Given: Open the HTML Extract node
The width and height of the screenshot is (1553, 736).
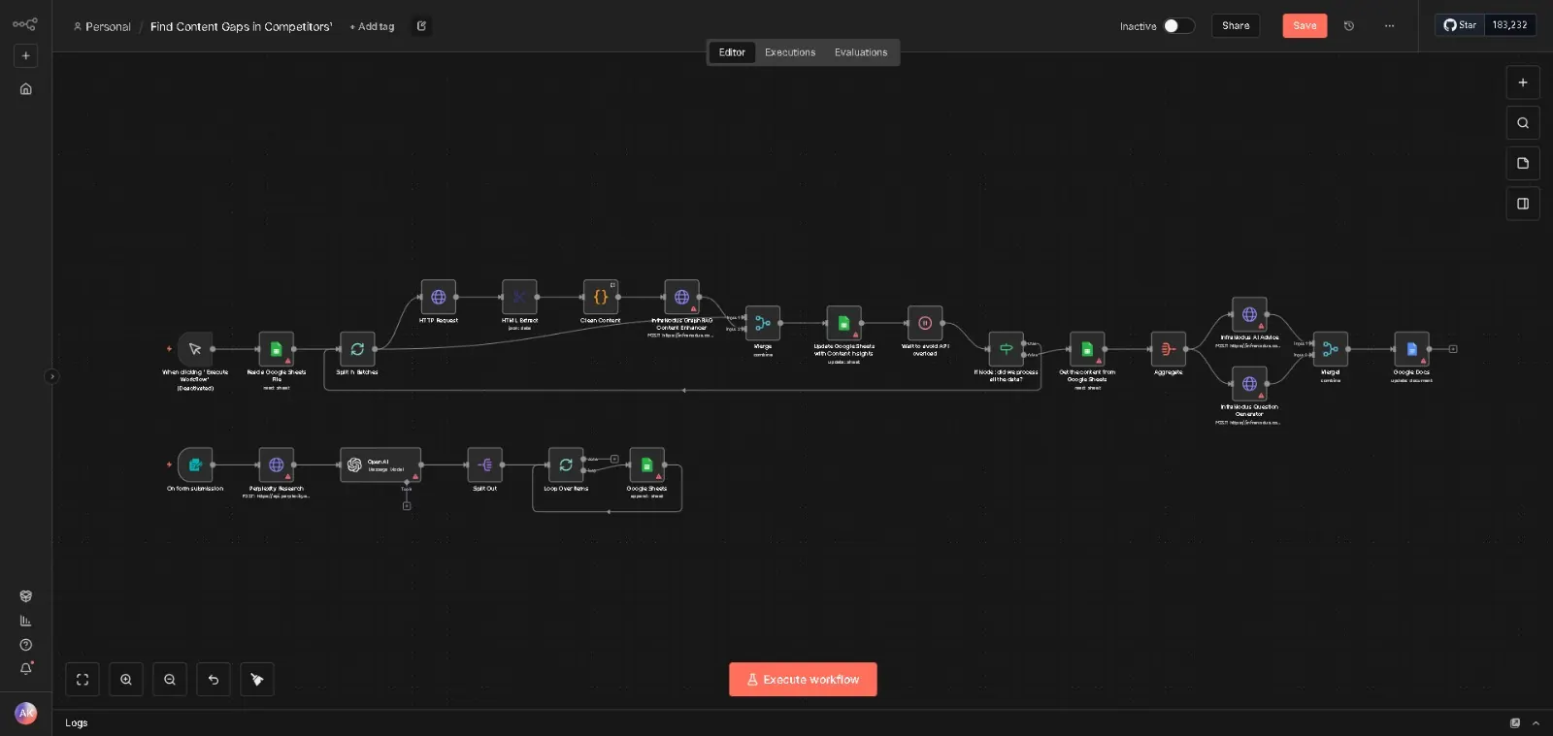Looking at the screenshot, I should (519, 297).
